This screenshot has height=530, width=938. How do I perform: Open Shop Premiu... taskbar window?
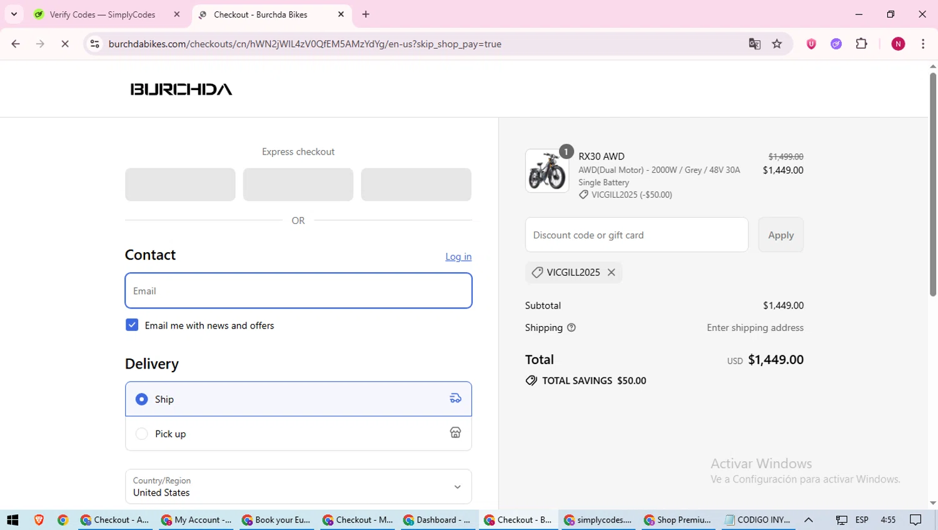[x=678, y=520]
